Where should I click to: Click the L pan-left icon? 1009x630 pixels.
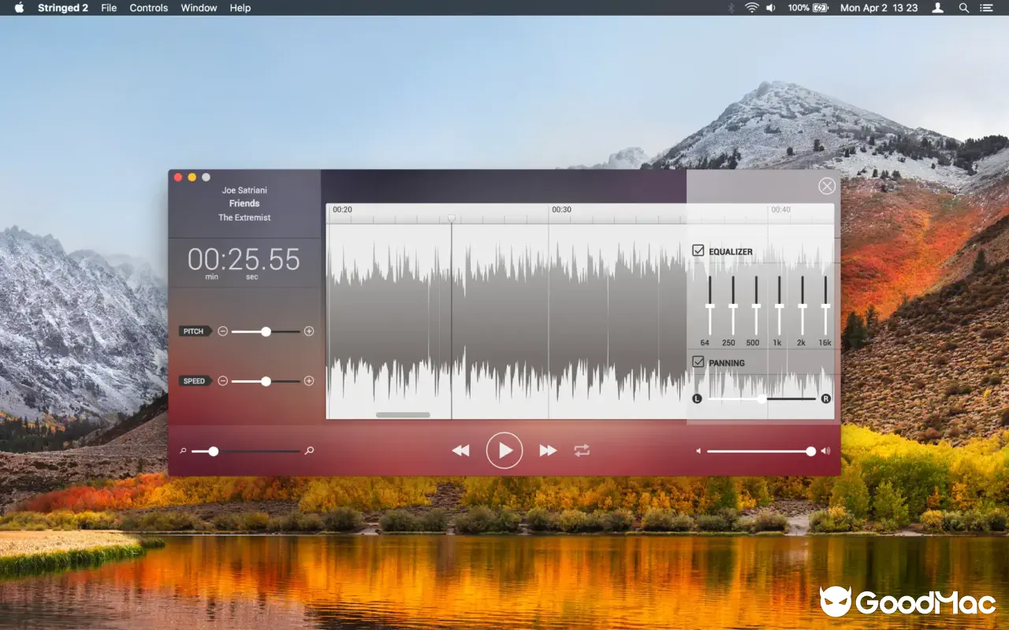pyautogui.click(x=697, y=399)
